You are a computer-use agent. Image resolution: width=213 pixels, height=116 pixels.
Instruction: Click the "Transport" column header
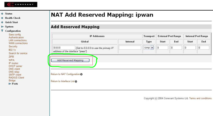pyautogui.click(x=149, y=36)
